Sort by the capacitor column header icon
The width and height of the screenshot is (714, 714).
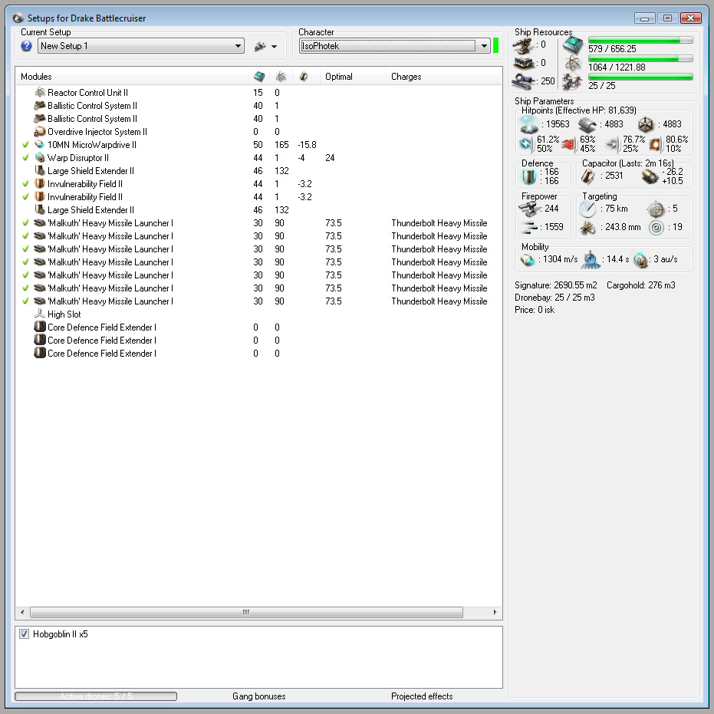point(304,77)
